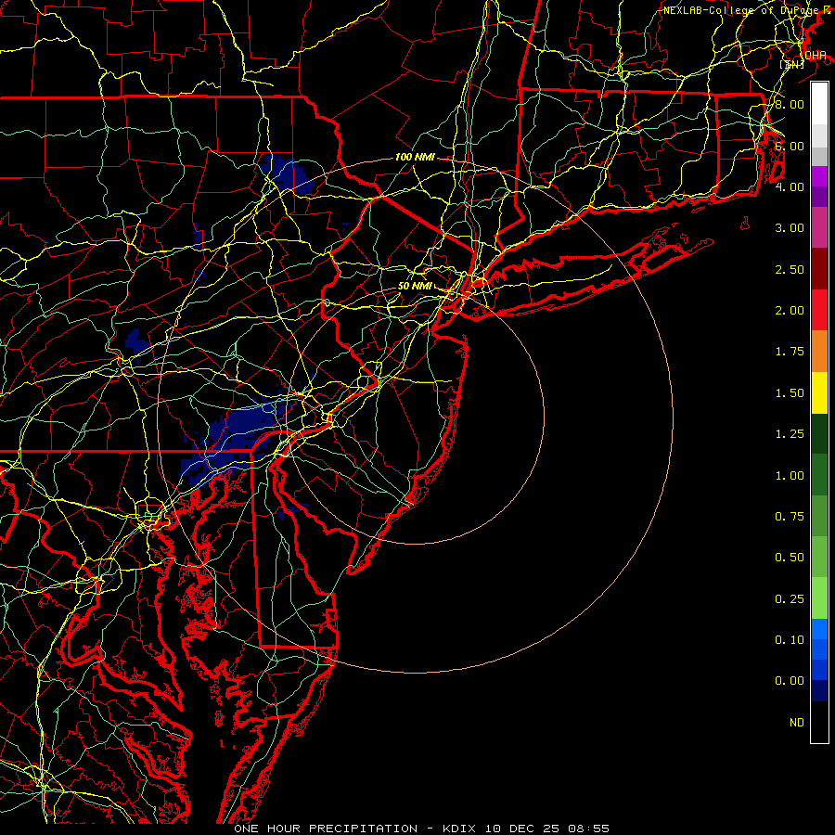Click the '0.00' legend value
This screenshot has height=835, width=835.
pos(790,681)
